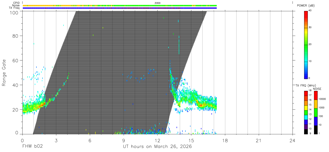
Task: Click power scale value 30
Action: coord(311,27)
